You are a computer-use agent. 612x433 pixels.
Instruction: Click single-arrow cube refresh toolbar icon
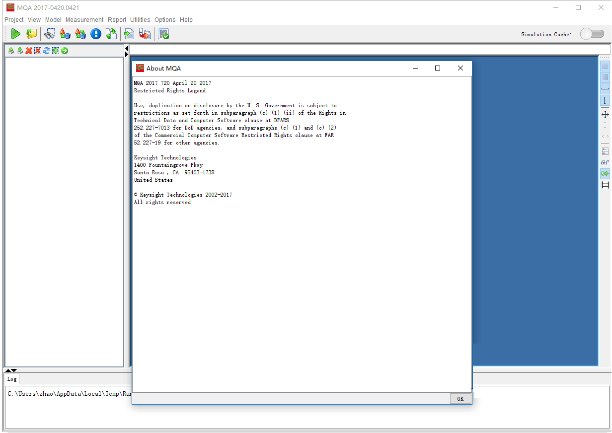pyautogui.click(x=65, y=34)
